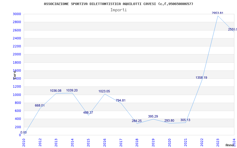This screenshot has width=237, height=148.
Task: Select the 1039.20 data value label
Action: pyautogui.click(x=72, y=90)
